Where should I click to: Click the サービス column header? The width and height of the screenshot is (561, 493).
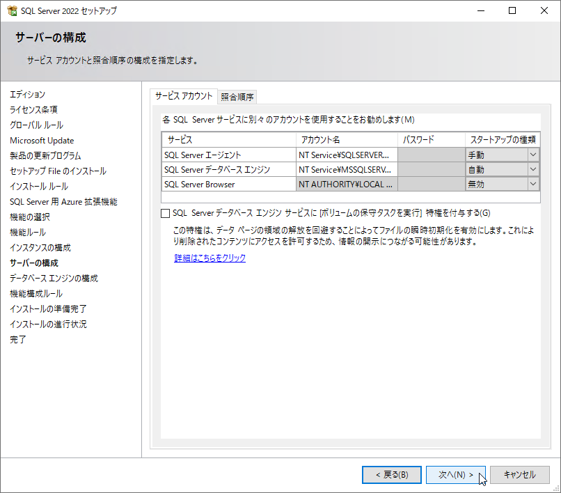228,140
